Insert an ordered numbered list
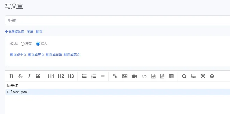The width and height of the screenshot is (230, 114). pyautogui.click(x=94, y=76)
